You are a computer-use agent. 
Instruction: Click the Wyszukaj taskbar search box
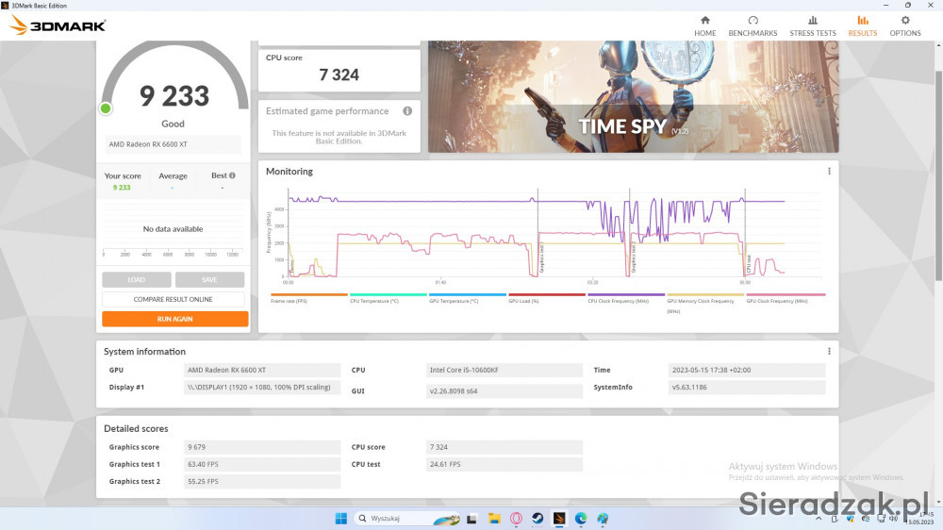coord(407,519)
